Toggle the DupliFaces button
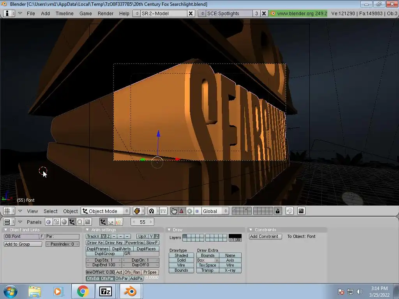The image size is (399, 299). point(146,249)
